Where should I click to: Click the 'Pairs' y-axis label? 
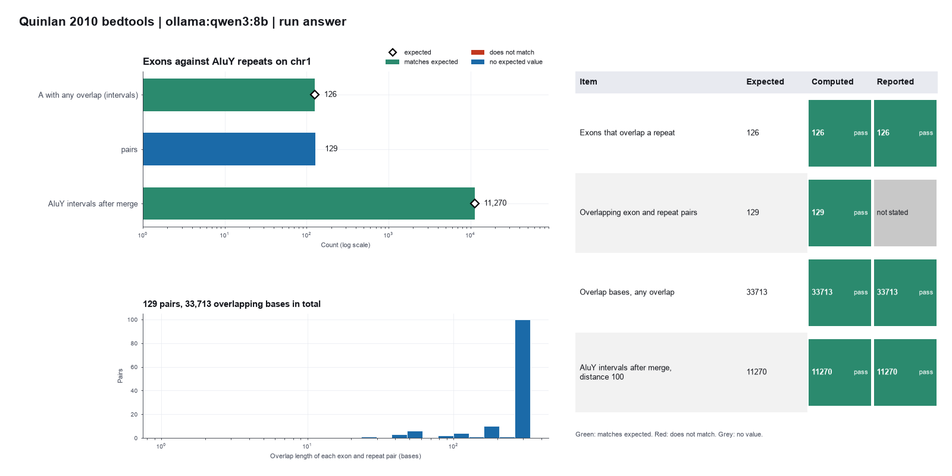(x=120, y=375)
